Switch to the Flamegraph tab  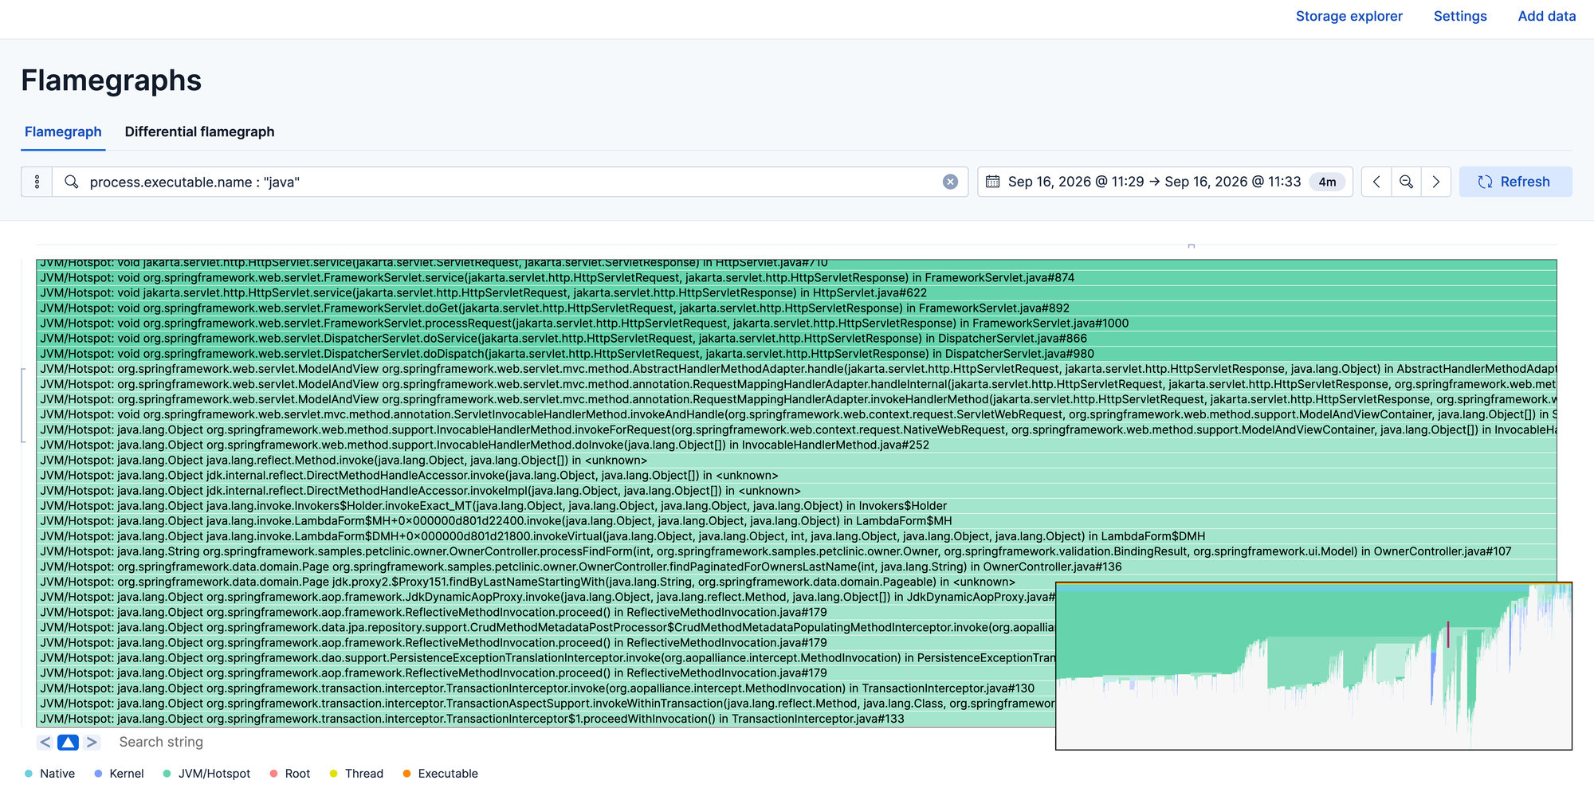click(63, 131)
